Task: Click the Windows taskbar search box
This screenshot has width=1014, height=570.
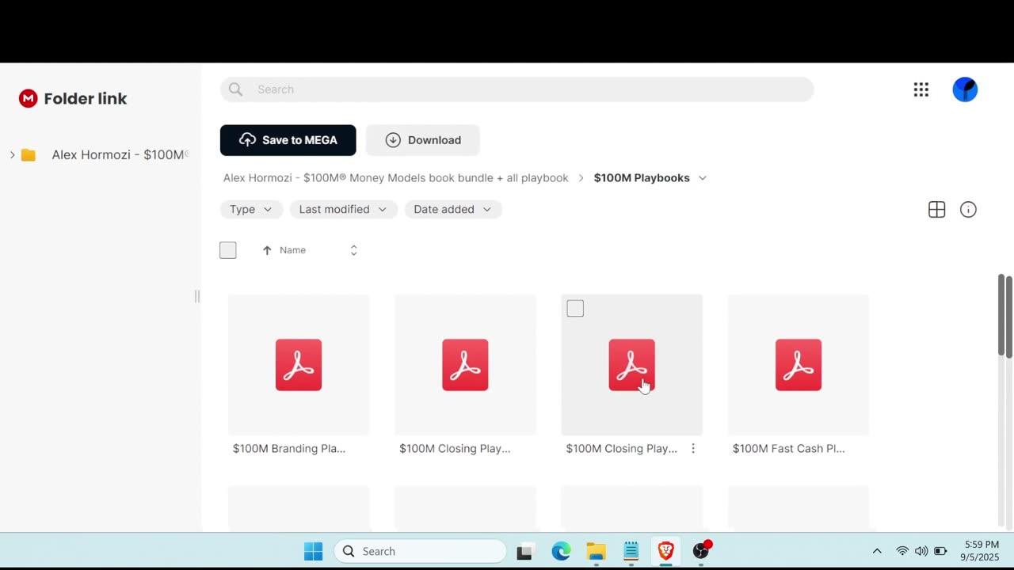Action: point(421,551)
